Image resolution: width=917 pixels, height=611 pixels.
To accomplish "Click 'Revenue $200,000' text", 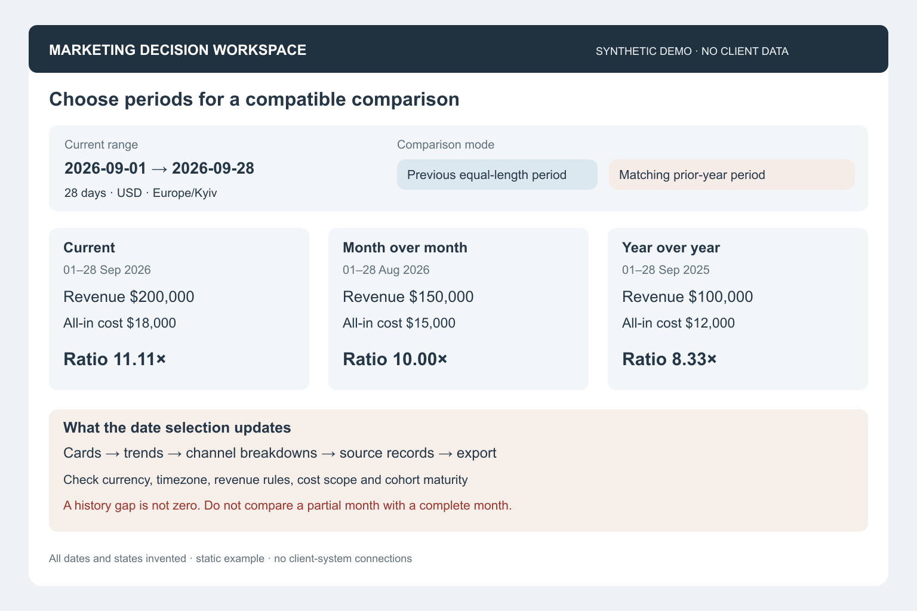I will point(129,297).
